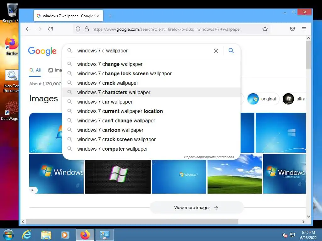Click the vertical scrollbar up arrow
The height and width of the screenshot is (241, 322).
click(x=308, y=38)
